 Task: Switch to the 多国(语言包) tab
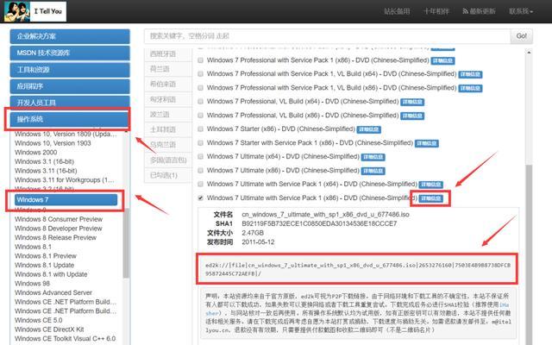168,160
